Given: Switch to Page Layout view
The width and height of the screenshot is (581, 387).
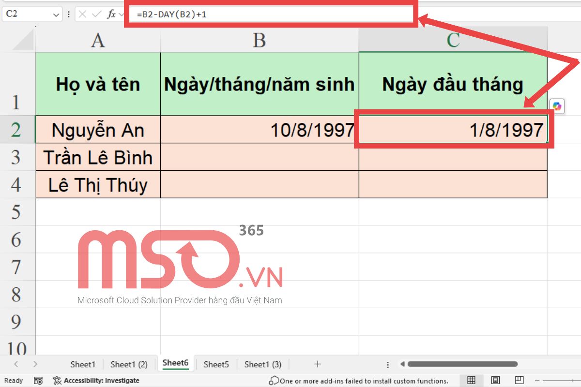Looking at the screenshot, I should coord(495,381).
